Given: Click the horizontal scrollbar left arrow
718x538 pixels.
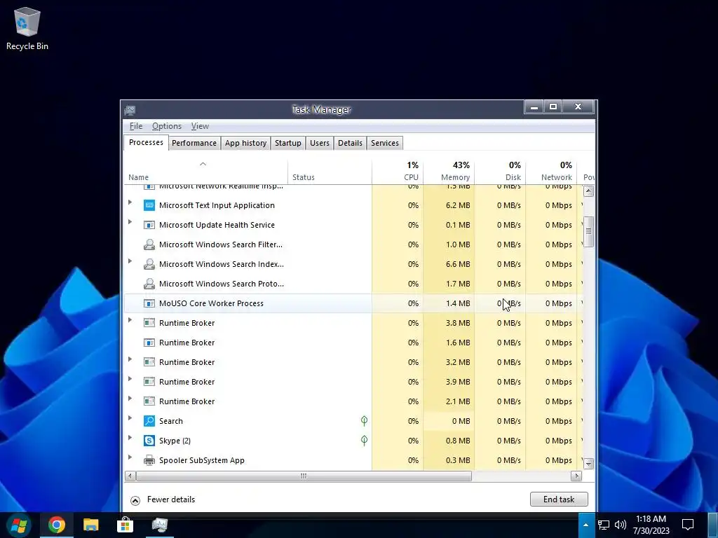Looking at the screenshot, I should tap(130, 476).
